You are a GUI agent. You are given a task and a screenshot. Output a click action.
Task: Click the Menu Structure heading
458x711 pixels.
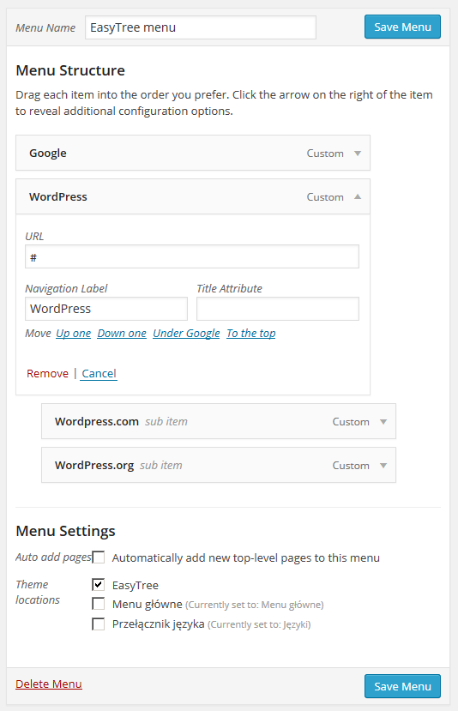point(70,70)
